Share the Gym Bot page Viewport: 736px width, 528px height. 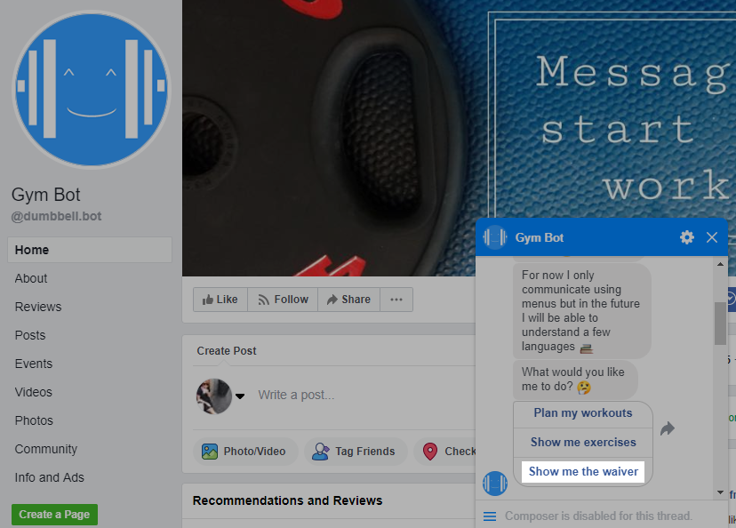point(348,300)
